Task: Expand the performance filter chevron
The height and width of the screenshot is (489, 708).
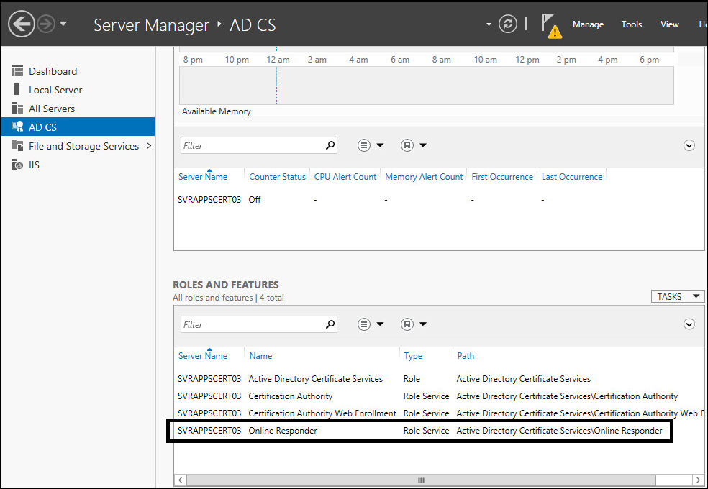Action: (689, 145)
